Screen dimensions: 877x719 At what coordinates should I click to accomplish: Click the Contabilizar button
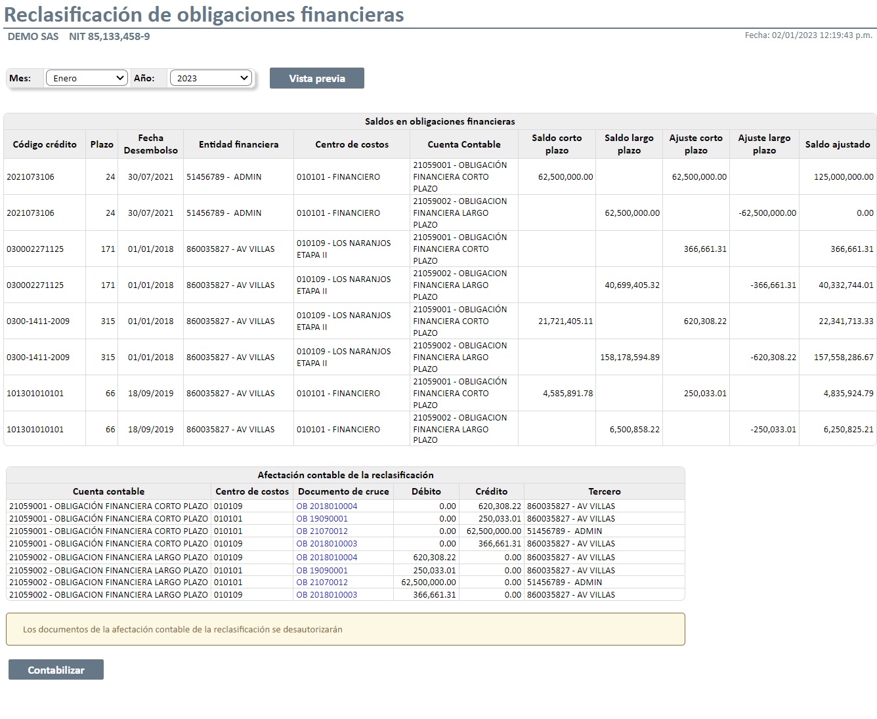click(56, 670)
